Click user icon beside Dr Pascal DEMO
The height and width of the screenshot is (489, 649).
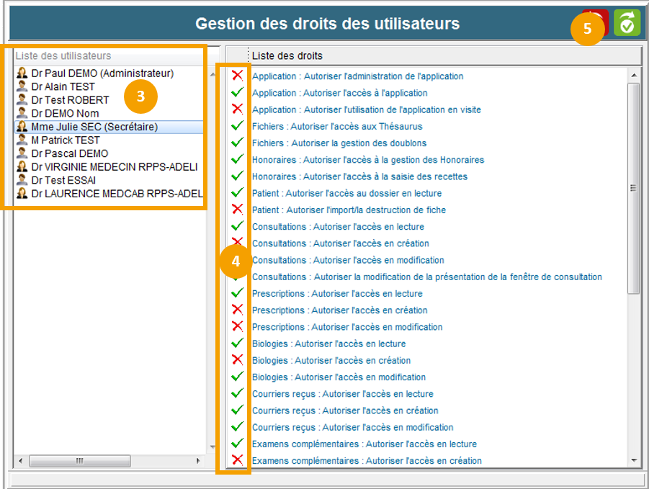pyautogui.click(x=22, y=153)
